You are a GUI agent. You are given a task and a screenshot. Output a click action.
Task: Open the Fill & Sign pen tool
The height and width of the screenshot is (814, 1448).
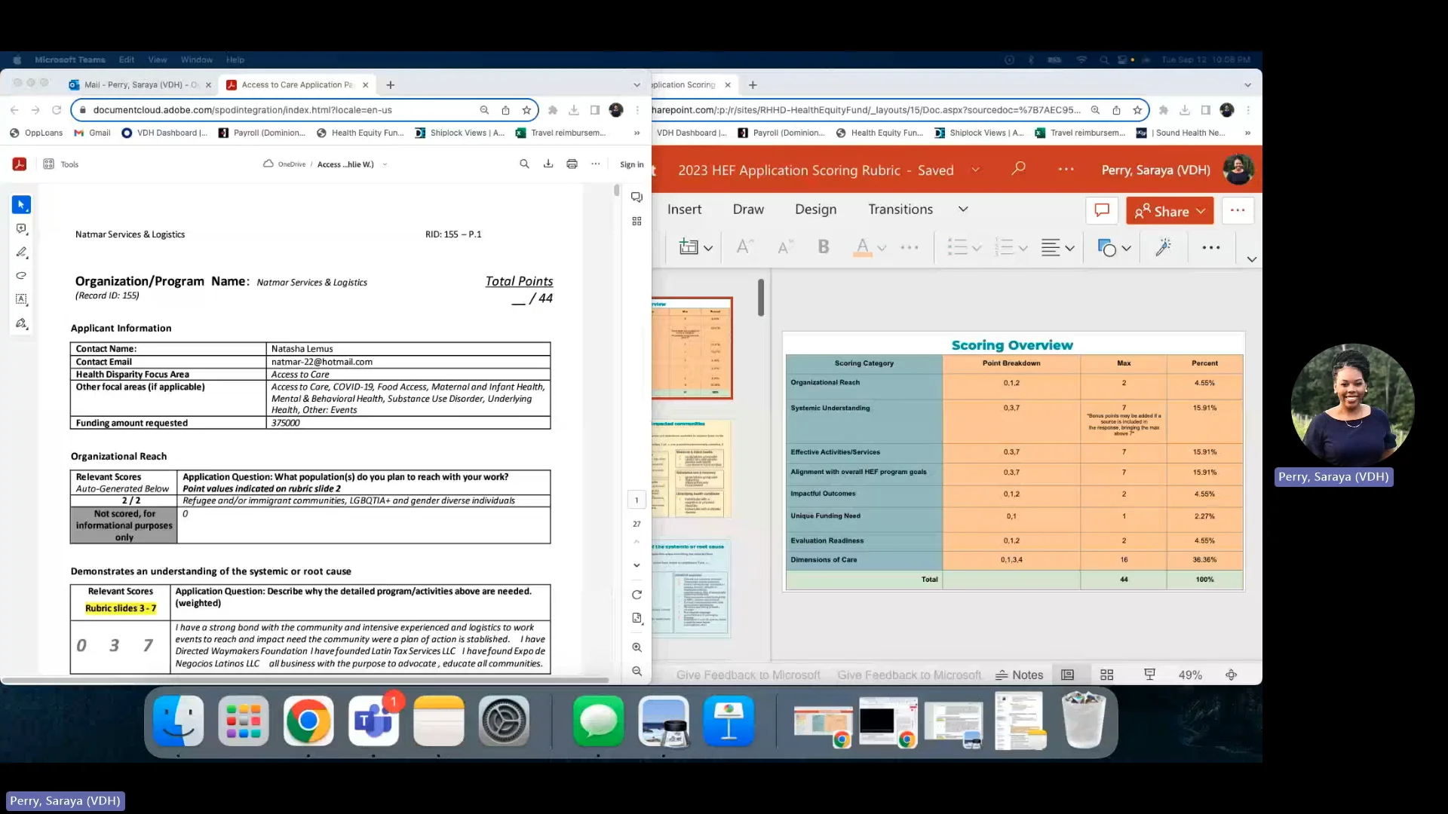click(x=21, y=323)
